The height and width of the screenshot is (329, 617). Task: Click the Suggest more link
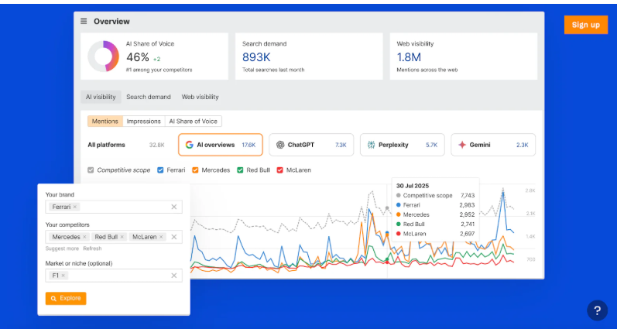[62, 248]
